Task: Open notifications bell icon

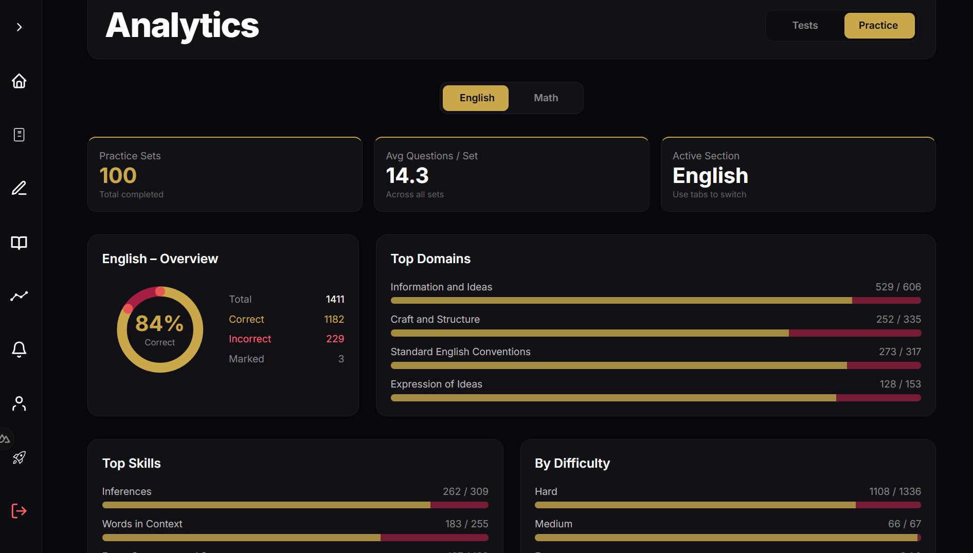Action: pos(19,349)
